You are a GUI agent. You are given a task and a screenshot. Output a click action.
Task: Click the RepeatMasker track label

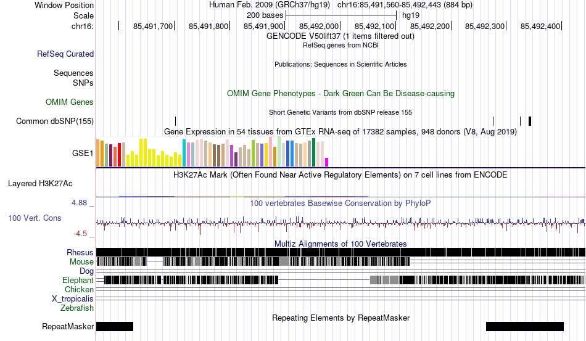pos(68,326)
